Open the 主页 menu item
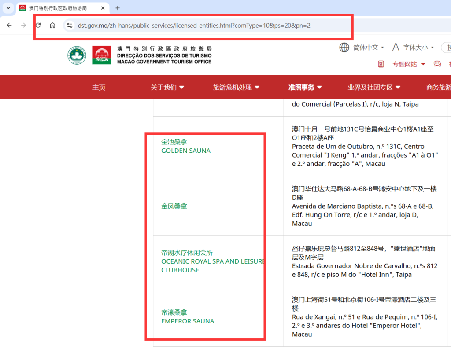451x349 pixels. coord(99,88)
